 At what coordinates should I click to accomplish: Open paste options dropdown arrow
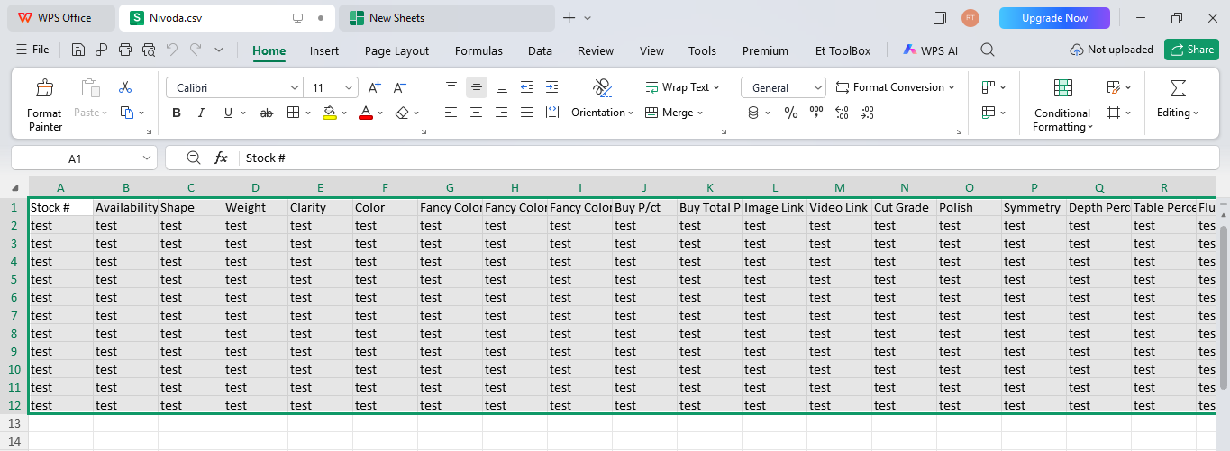[x=105, y=113]
